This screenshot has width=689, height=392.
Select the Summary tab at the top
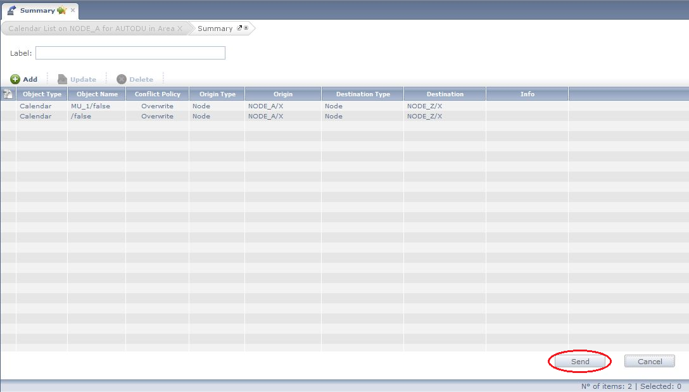(37, 10)
